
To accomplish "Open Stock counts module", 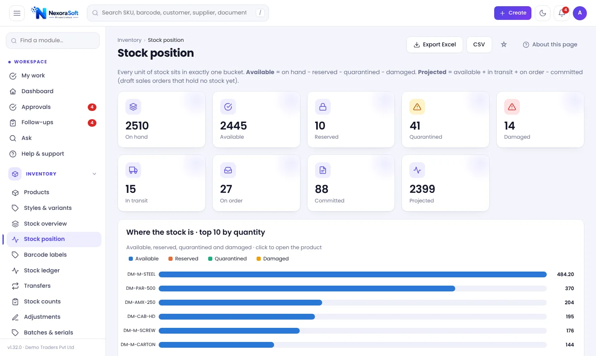I will 54,301.
